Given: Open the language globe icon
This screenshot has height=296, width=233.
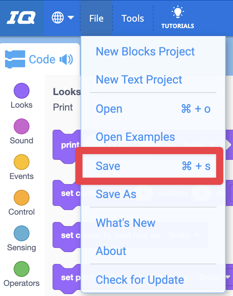Looking at the screenshot, I should point(57,17).
